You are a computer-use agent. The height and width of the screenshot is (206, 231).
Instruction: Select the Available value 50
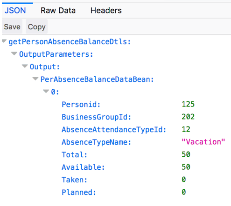coord(186,167)
